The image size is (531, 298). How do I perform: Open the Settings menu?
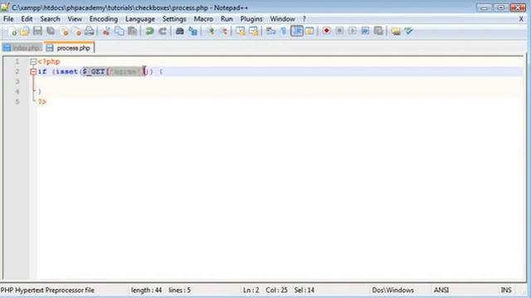(x=174, y=19)
